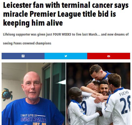This screenshot has height=125, width=132.
Task: Tweet article via light-blue Twitter bar
Action: [x=66, y=56]
